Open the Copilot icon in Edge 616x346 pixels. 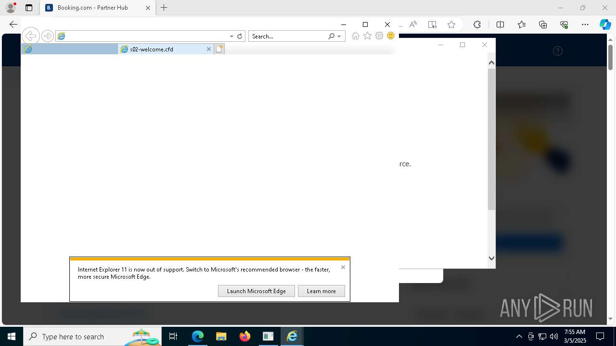pos(605,25)
